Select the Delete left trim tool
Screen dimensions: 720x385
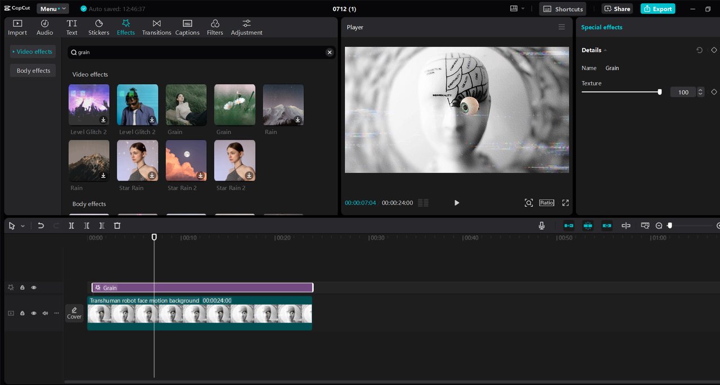pyautogui.click(x=87, y=225)
